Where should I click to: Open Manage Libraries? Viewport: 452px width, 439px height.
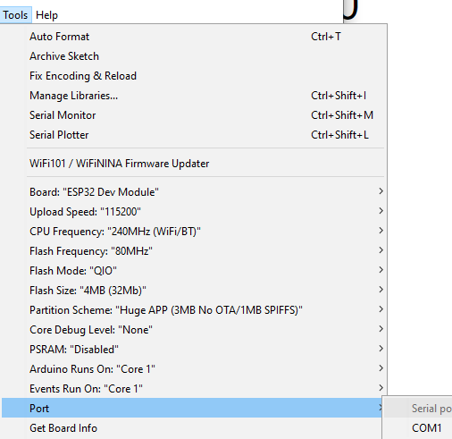point(193,96)
